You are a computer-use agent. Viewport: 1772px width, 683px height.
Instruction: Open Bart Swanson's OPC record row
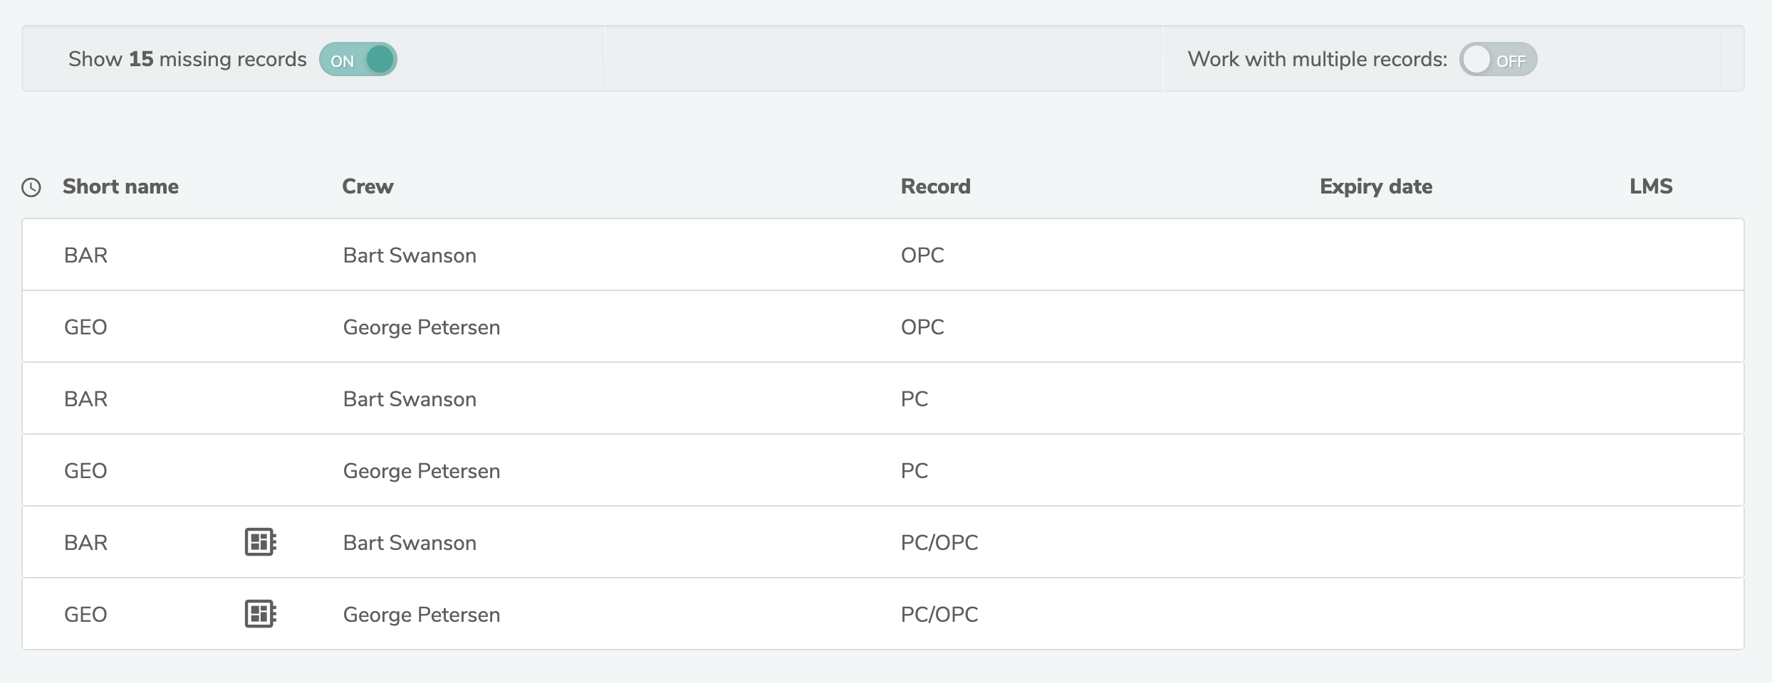[922, 255]
